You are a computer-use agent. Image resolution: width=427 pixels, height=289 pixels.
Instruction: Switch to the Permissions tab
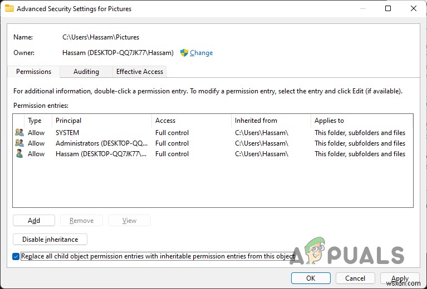point(33,72)
